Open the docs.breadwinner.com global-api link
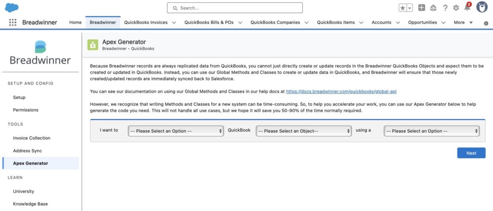This screenshot has height=211, width=493. click(341, 91)
